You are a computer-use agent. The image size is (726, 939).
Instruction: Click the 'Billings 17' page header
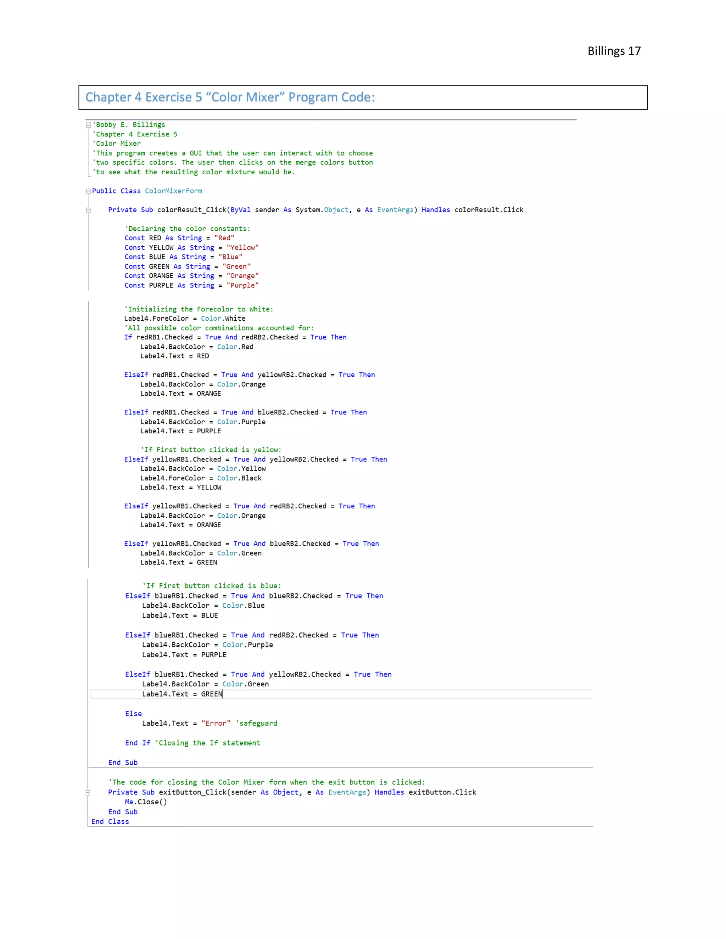[614, 51]
